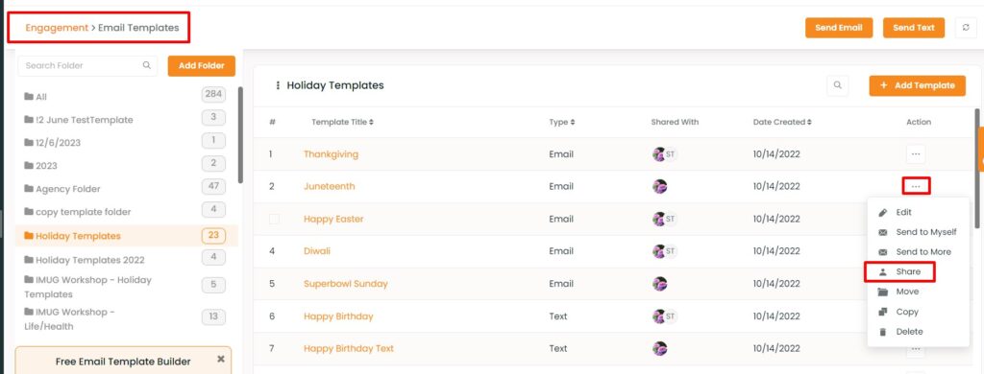Click the duplicate icon beside Copy
984x374 pixels.
(883, 312)
